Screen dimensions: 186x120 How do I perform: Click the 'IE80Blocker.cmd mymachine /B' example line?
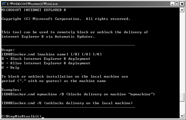(78, 94)
